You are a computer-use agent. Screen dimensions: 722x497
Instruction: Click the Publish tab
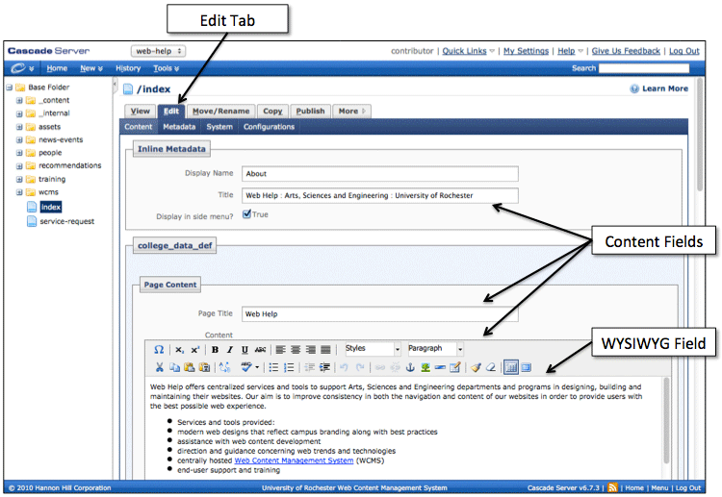click(310, 112)
